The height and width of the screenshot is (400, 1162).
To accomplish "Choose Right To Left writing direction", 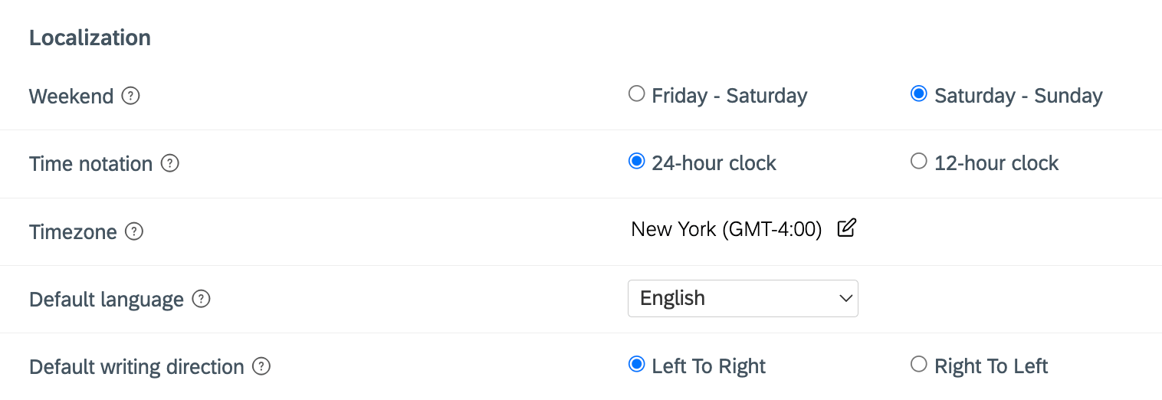I will point(918,364).
